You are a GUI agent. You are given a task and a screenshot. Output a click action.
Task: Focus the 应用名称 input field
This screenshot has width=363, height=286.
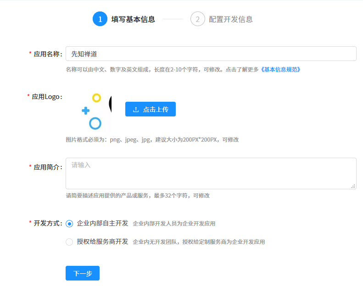point(211,54)
